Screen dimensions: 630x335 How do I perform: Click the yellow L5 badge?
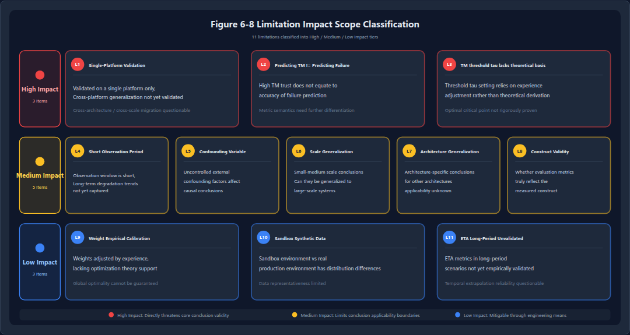click(x=188, y=151)
